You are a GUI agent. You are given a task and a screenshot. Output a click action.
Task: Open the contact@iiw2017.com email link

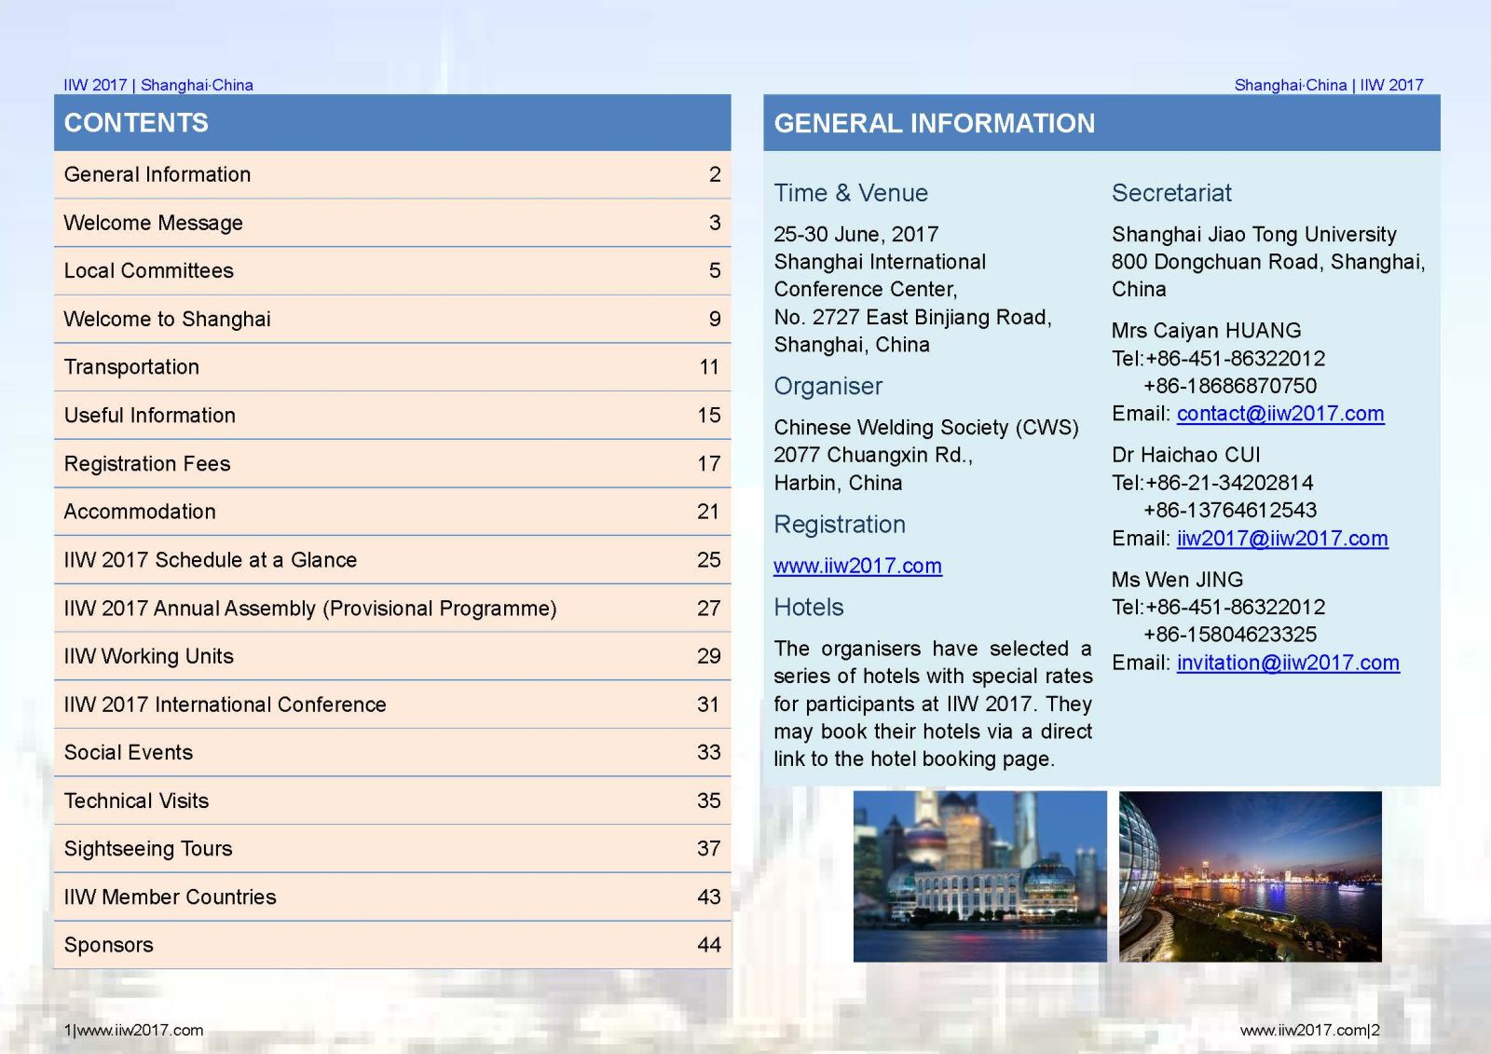pyautogui.click(x=1279, y=414)
